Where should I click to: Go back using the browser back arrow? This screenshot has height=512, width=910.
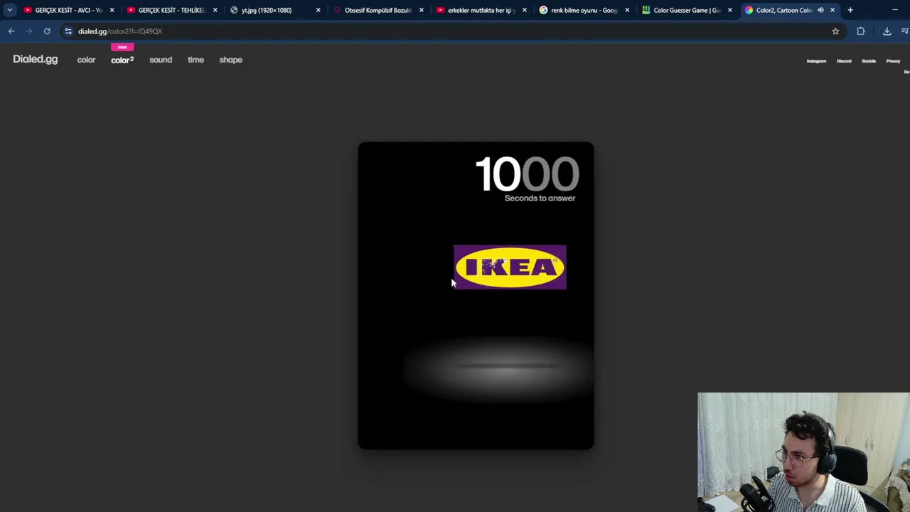[x=11, y=31]
